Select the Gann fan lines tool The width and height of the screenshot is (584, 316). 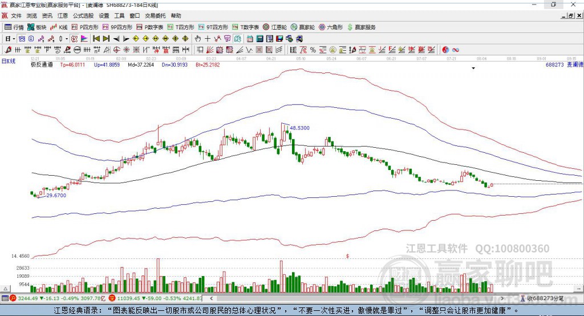pyautogui.click(x=210, y=50)
